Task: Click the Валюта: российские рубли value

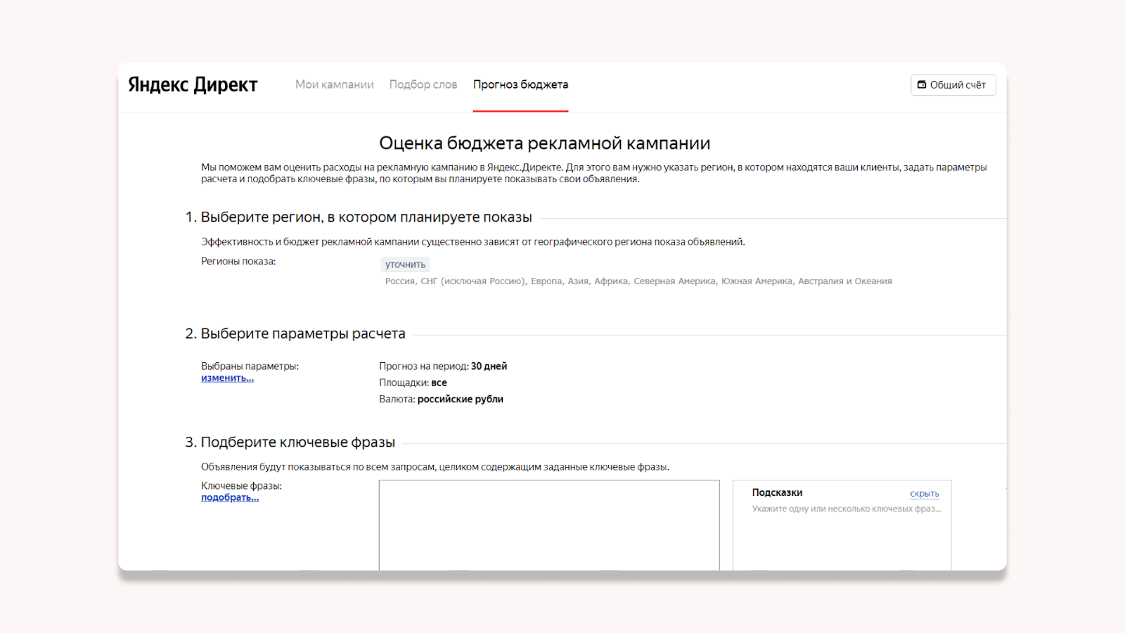Action: (441, 399)
